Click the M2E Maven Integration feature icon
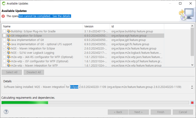Viewport: 196px width, 118px height. pos(9,48)
